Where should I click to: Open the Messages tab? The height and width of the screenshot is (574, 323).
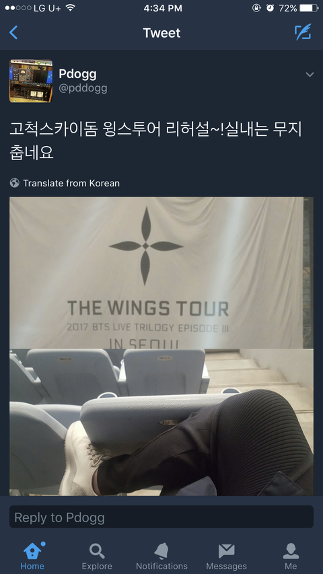click(x=226, y=556)
